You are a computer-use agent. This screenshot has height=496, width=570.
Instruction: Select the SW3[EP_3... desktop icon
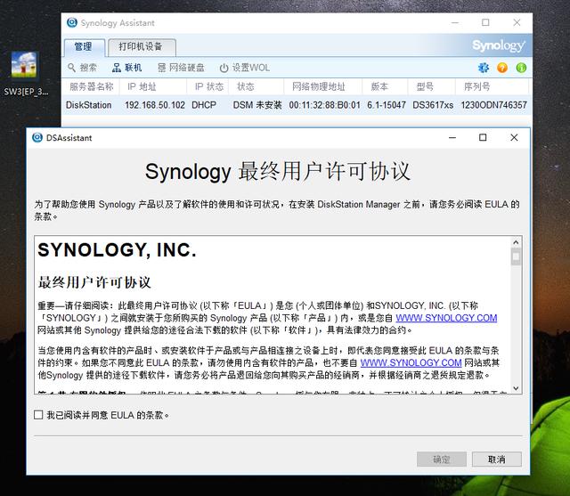coord(25,74)
